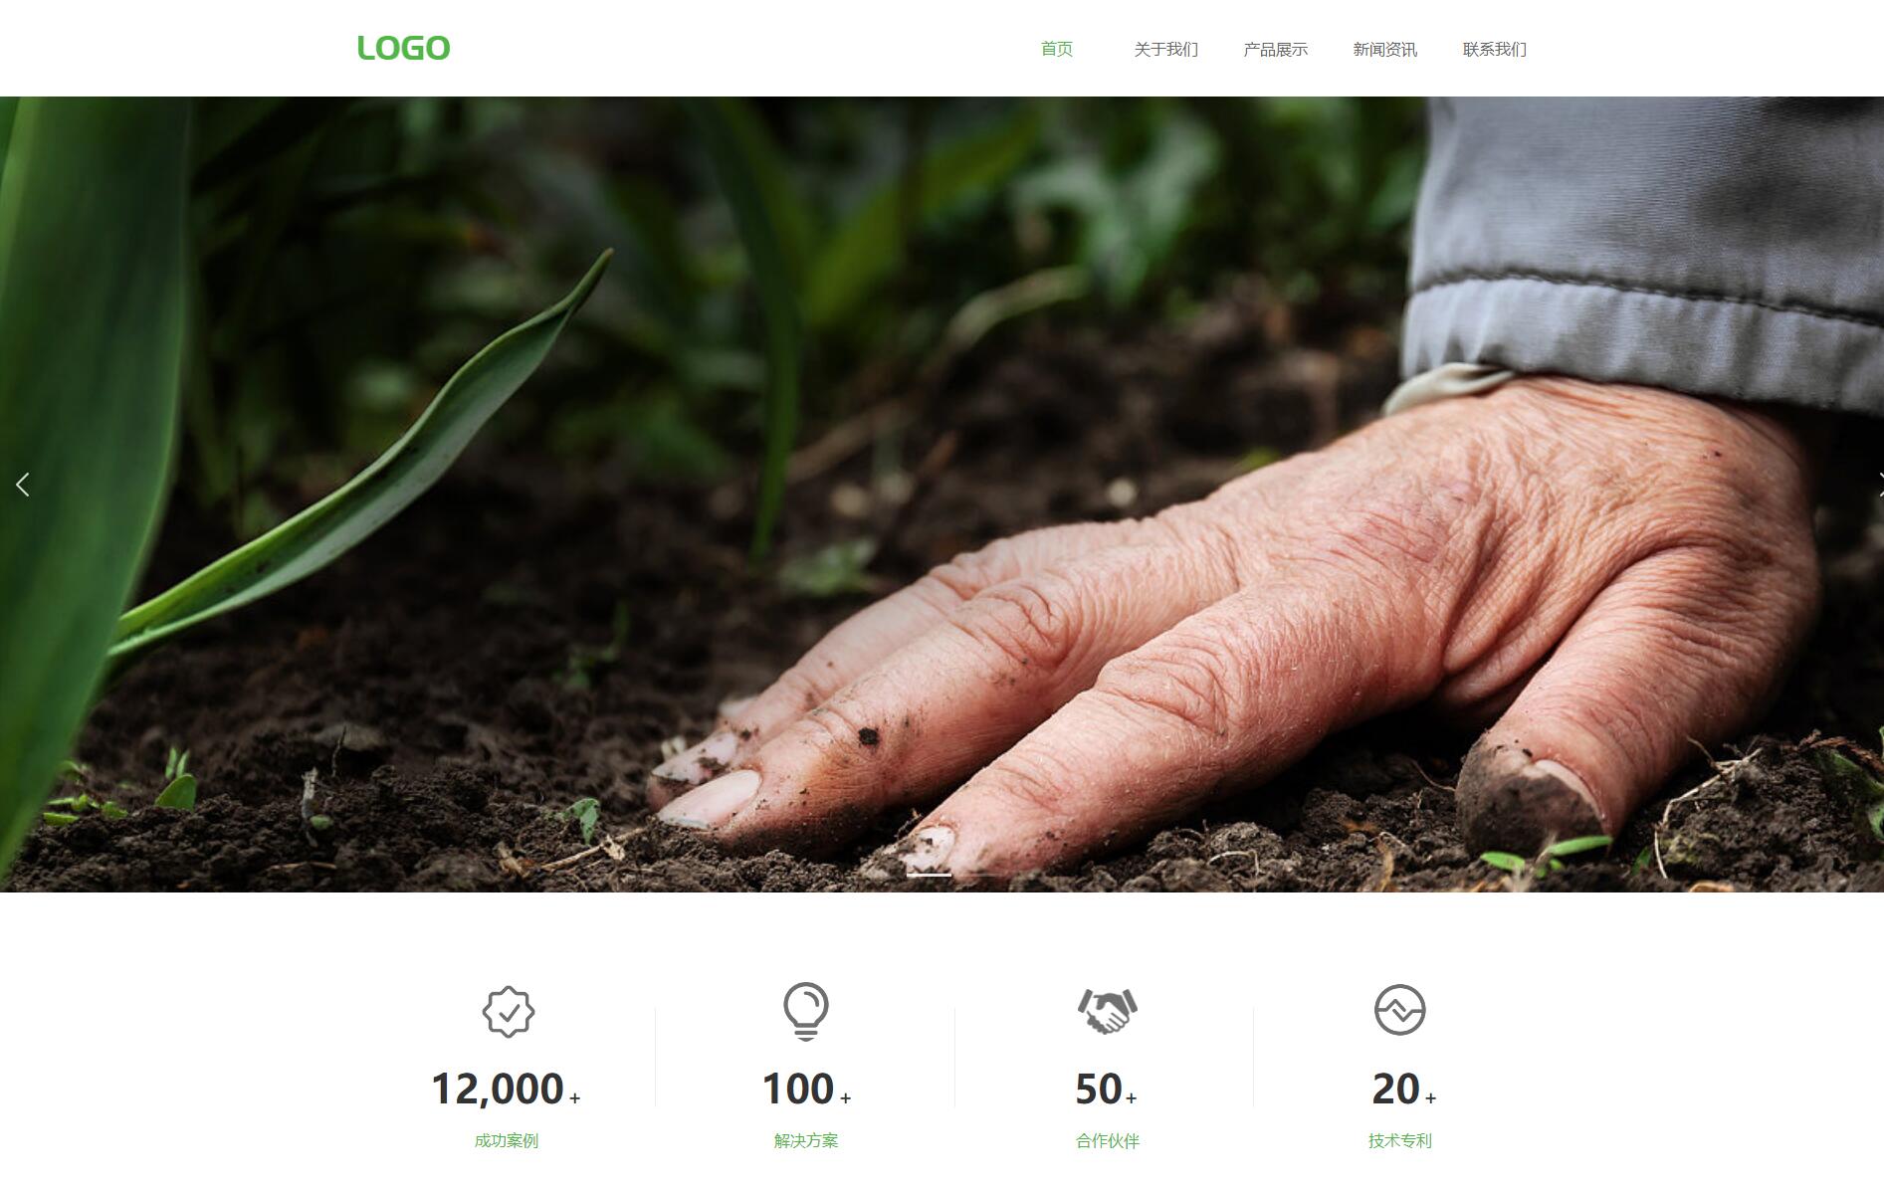Open the 成功案例 link
1884x1189 pixels.
[x=507, y=1140]
